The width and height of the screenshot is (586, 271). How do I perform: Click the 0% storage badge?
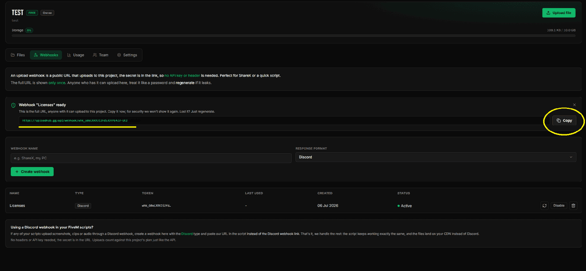tap(29, 30)
